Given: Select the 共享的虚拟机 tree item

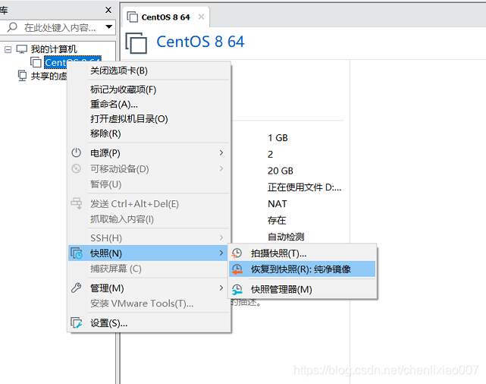Looking at the screenshot, I should tap(49, 76).
